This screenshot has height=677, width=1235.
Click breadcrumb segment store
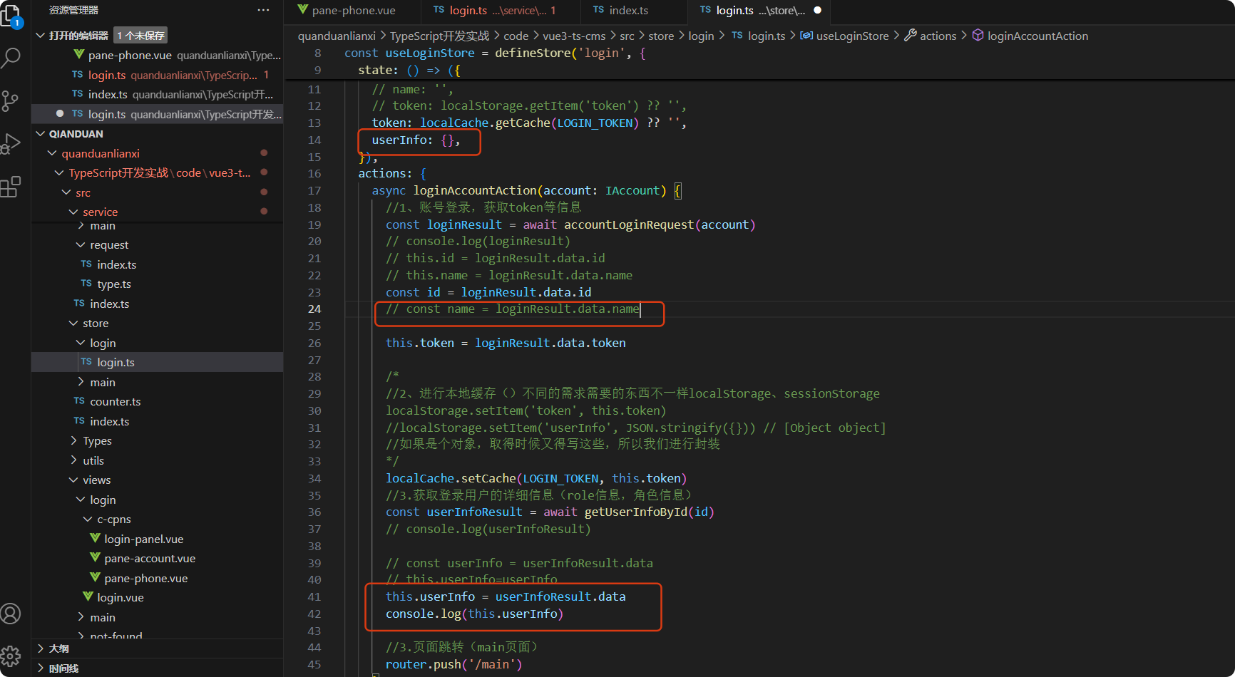(661, 36)
